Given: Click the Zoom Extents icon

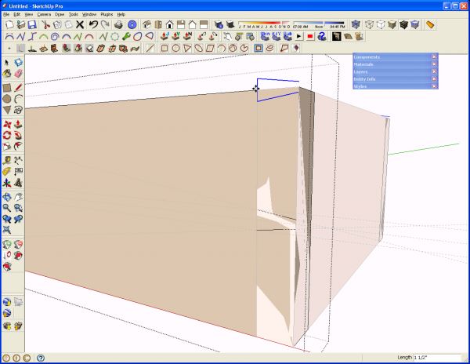Looking at the screenshot, I should [x=7, y=230].
